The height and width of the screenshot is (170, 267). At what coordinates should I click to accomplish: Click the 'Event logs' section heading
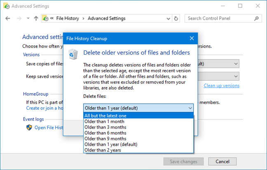point(33,119)
